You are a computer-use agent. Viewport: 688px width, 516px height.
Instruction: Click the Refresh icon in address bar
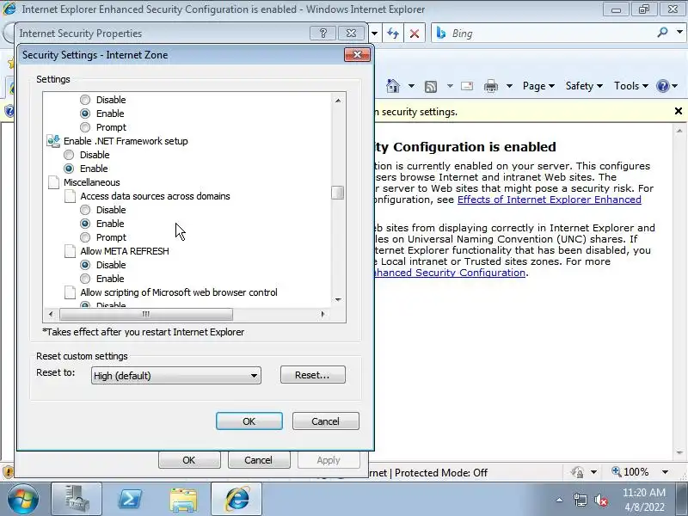(x=393, y=34)
